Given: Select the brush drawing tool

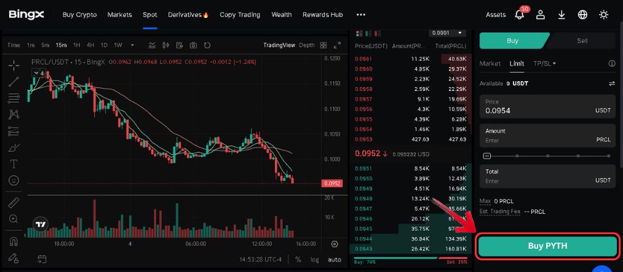Looking at the screenshot, I should tap(14, 147).
